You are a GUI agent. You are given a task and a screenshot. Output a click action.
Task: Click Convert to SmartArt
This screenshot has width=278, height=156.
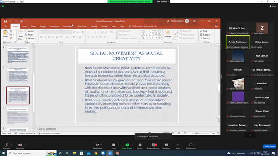click(127, 39)
